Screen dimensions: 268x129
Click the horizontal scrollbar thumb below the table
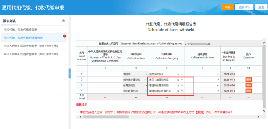click(x=106, y=117)
